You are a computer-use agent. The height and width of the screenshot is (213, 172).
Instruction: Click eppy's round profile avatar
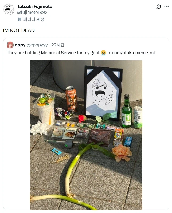tap(10, 45)
